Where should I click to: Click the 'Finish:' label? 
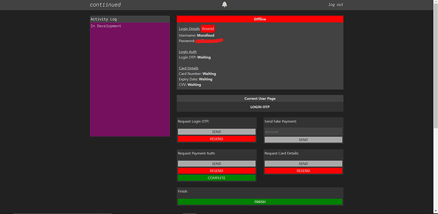(x=182, y=191)
